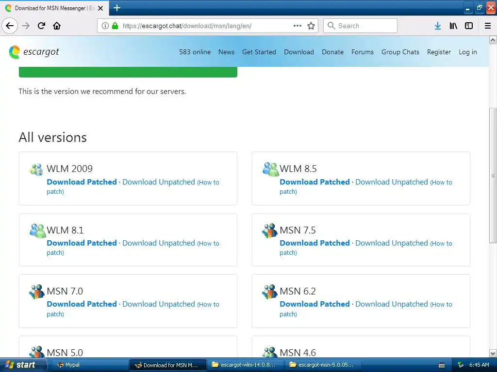
Task: Open the browser home page icon
Action: tap(57, 26)
